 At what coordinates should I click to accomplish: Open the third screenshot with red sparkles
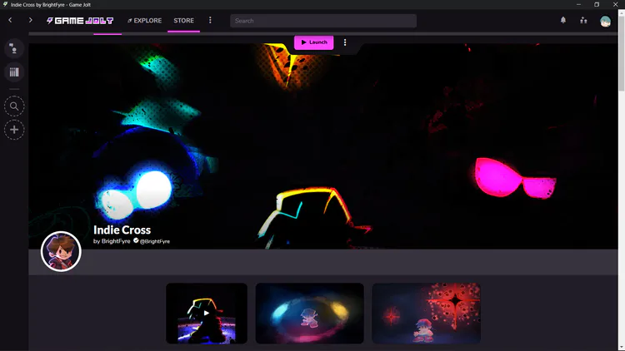[426, 314]
